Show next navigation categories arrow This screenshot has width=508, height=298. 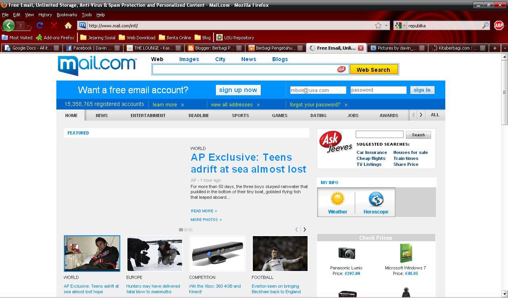[421, 115]
